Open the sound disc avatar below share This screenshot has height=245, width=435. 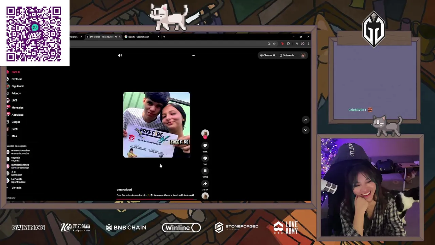tap(205, 196)
